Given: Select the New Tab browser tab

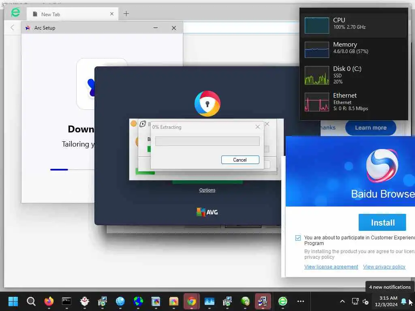Looking at the screenshot, I should pos(71,14).
